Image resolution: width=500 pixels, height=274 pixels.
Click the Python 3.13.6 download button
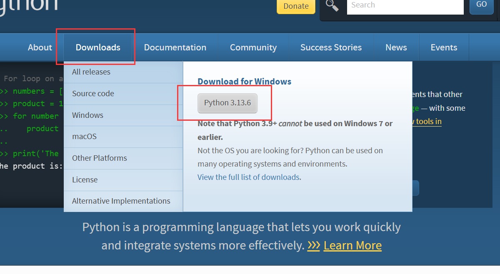click(227, 103)
